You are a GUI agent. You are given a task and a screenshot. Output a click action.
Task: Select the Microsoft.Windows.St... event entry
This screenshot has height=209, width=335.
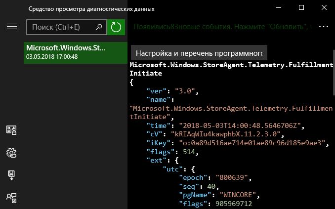tap(76, 52)
